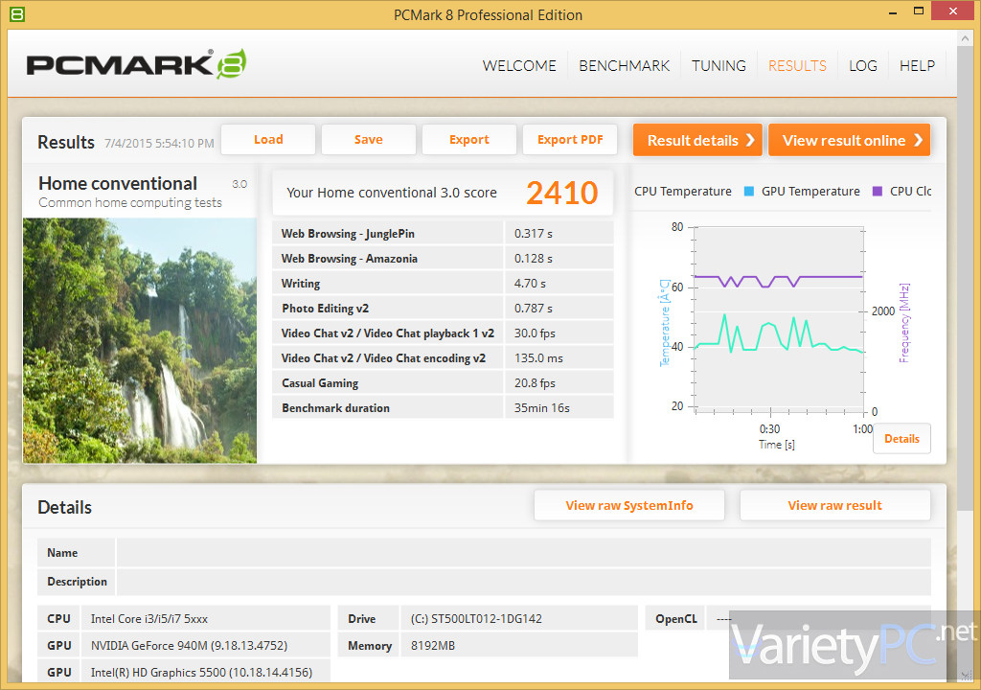Viewport: 981px width, 690px height.
Task: Open View raw SystemInfo
Action: tap(628, 506)
